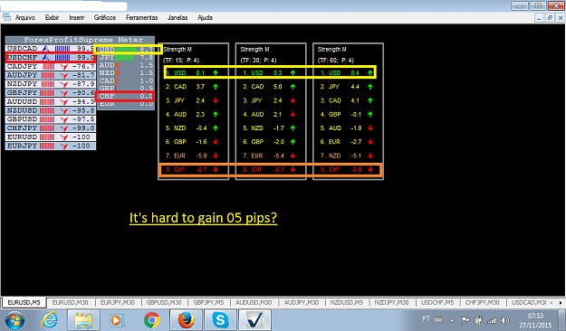
Task: Open the Inserir menu
Action: click(77, 17)
